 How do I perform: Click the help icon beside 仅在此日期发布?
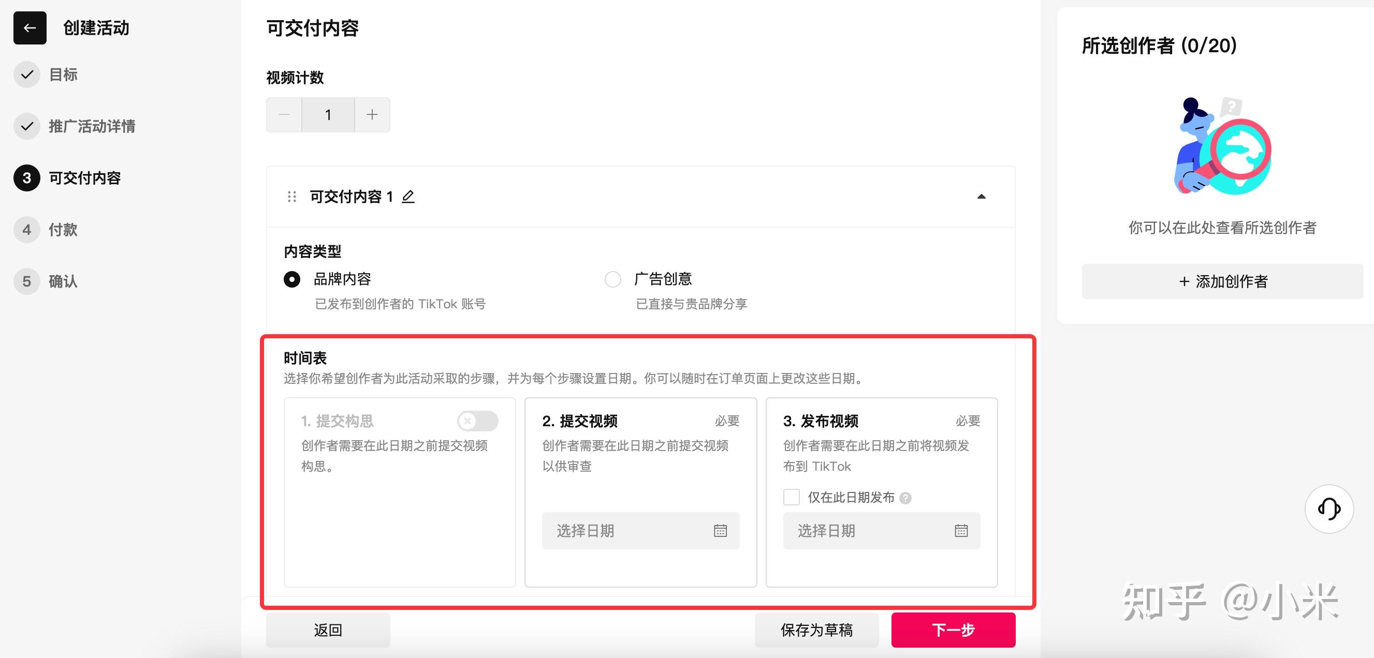pos(906,498)
